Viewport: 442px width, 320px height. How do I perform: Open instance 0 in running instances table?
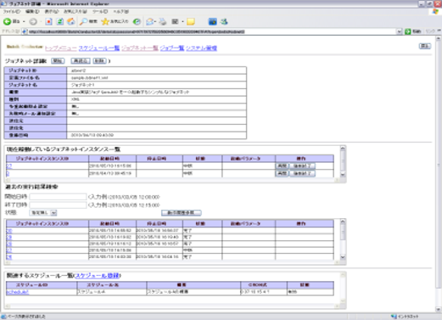point(8,173)
